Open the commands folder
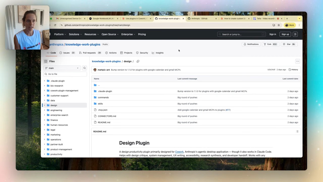 tap(103, 98)
